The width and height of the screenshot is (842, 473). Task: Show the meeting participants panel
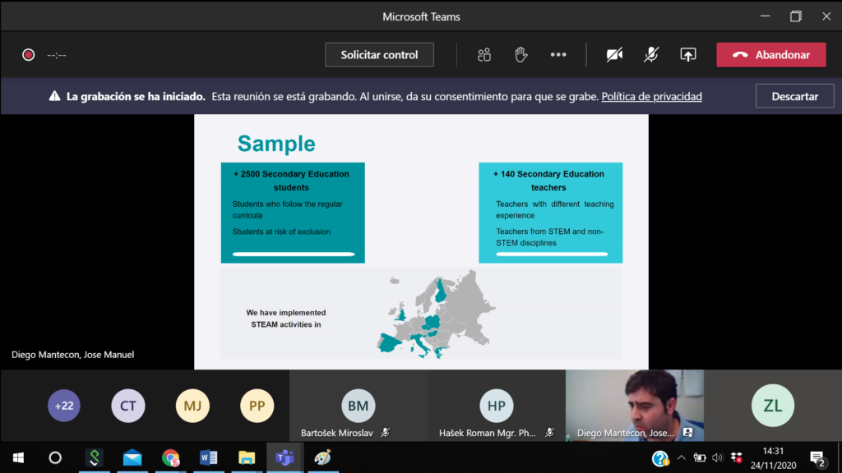click(x=484, y=55)
